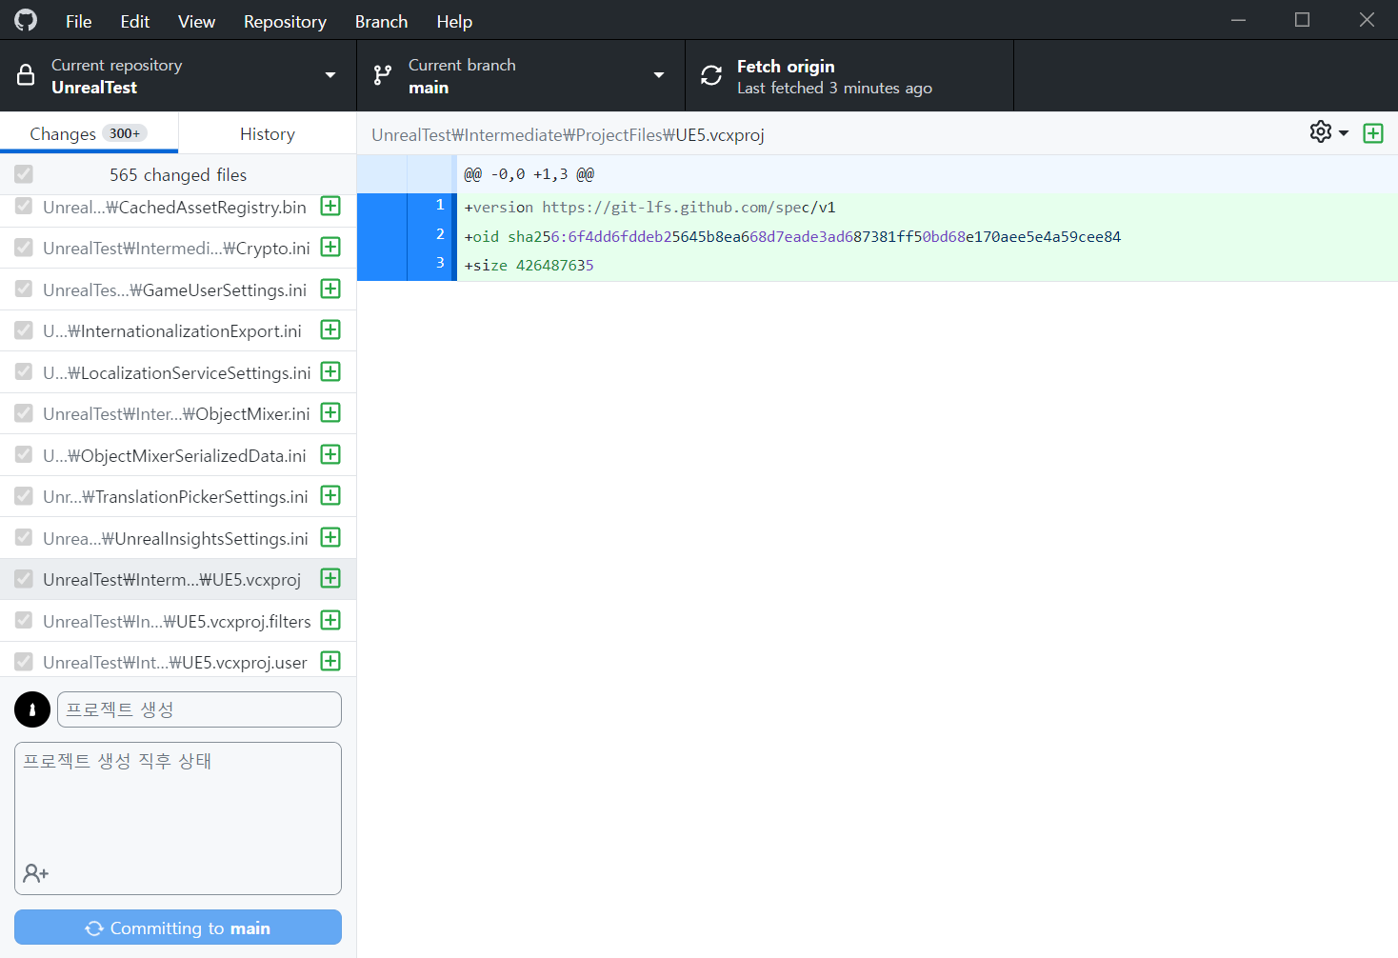Toggle the select-all checkbox for 565 changed files
Viewport: 1398px width, 958px height.
pos(24,174)
